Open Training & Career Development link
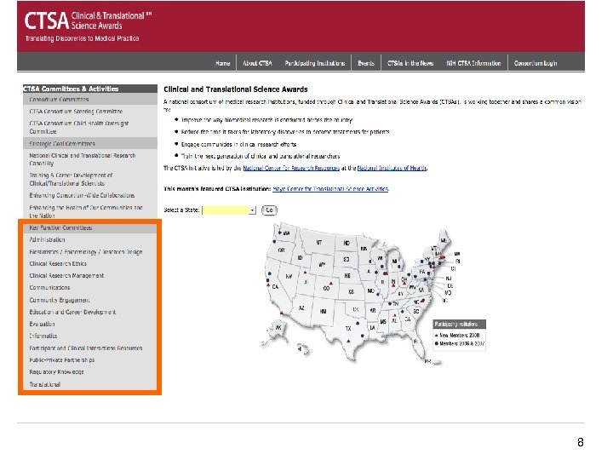Image resolution: width=613 pixels, height=460 pixels. click(71, 179)
